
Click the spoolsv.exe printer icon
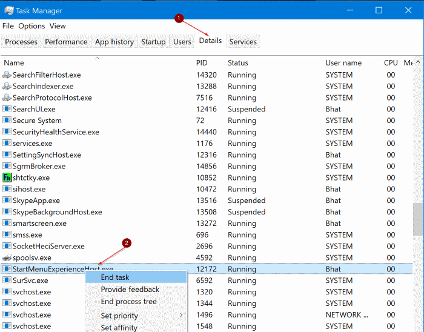pos(7,257)
